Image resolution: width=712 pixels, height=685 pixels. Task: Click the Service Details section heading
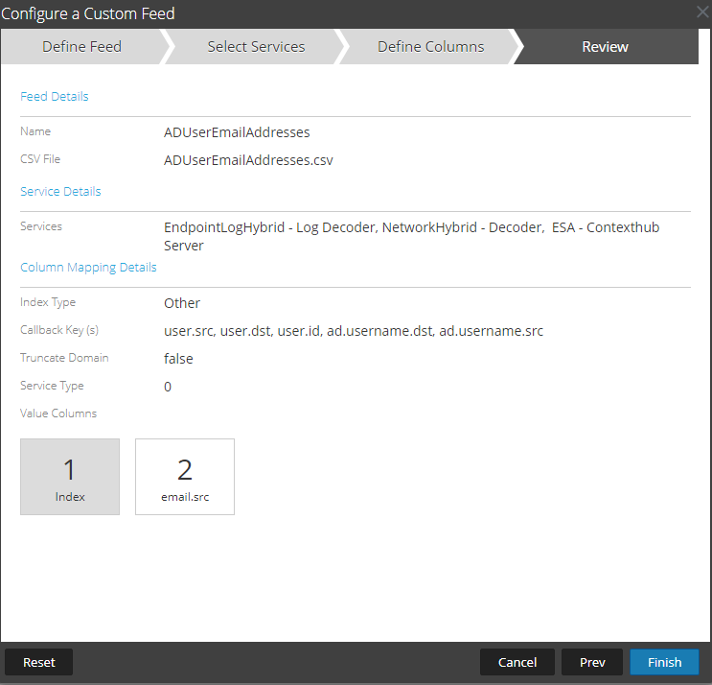point(60,192)
